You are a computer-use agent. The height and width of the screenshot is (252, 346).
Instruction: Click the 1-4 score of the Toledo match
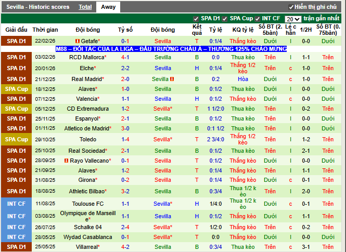click(125, 139)
